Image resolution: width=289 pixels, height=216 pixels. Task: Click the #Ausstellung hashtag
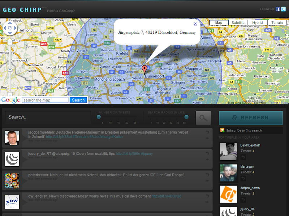click(100, 137)
